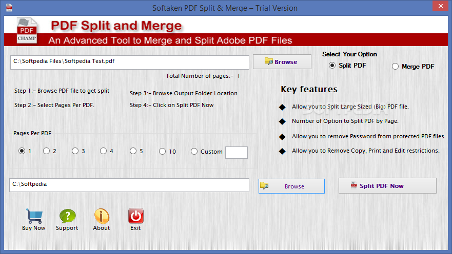Click the 'Step 2:- Select Pages Per PDF' text
452x254 pixels.
tap(54, 105)
